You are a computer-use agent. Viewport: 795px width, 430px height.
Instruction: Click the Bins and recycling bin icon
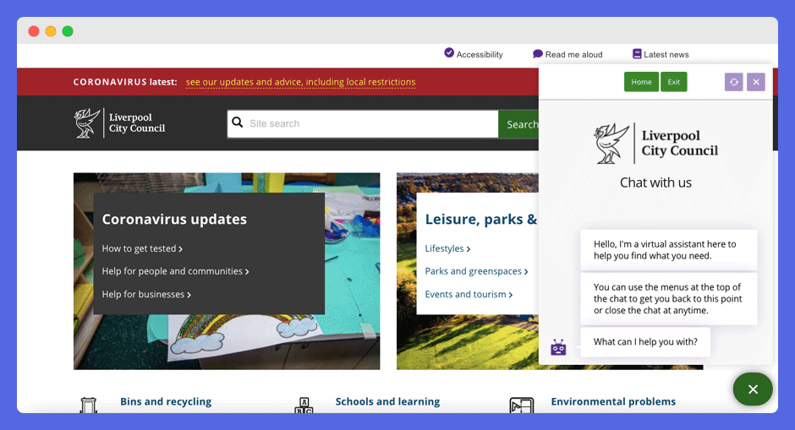tap(89, 406)
